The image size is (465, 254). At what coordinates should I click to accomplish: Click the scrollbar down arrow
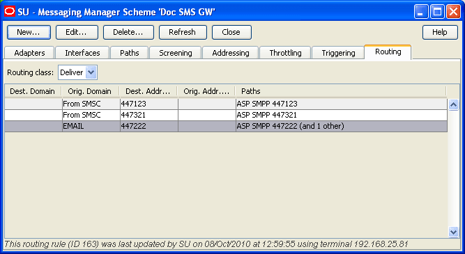453,232
